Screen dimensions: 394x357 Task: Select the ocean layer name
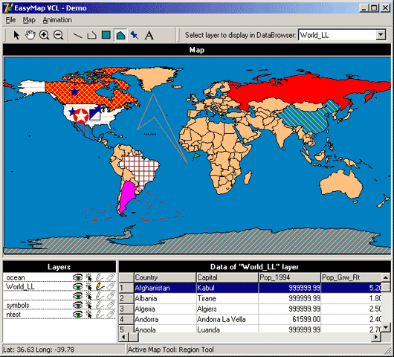[16, 277]
